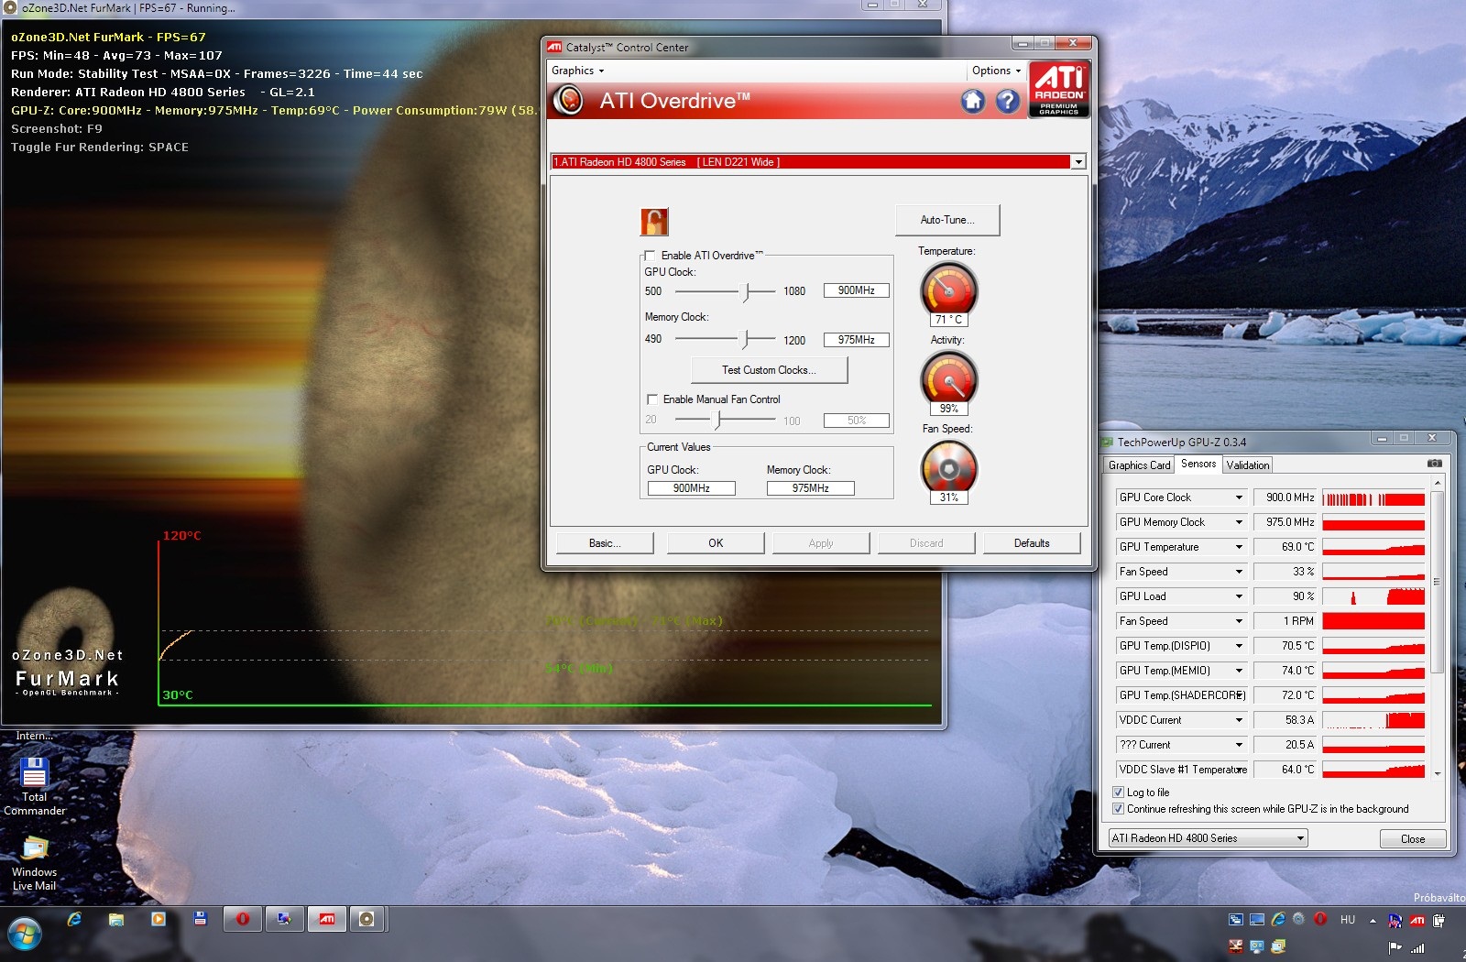
Task: Click Close button in GPU-Z
Action: pos(1413,839)
